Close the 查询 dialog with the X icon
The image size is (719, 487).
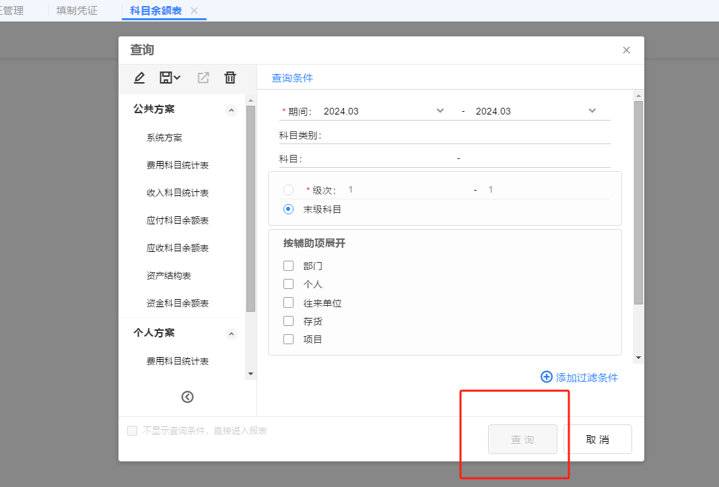point(626,50)
